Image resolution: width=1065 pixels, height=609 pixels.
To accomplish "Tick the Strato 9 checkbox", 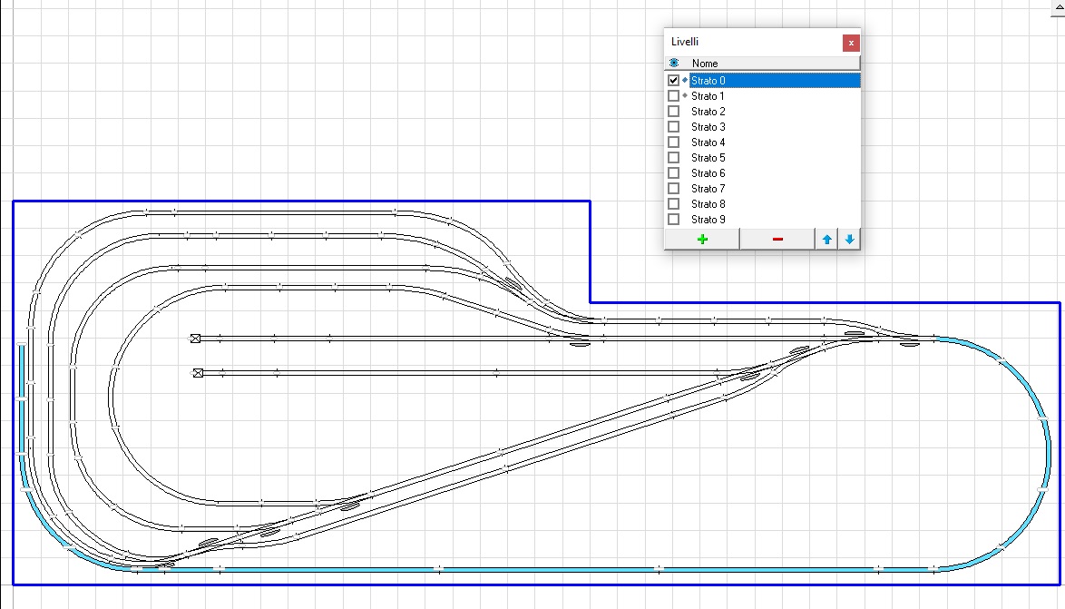I will (673, 219).
